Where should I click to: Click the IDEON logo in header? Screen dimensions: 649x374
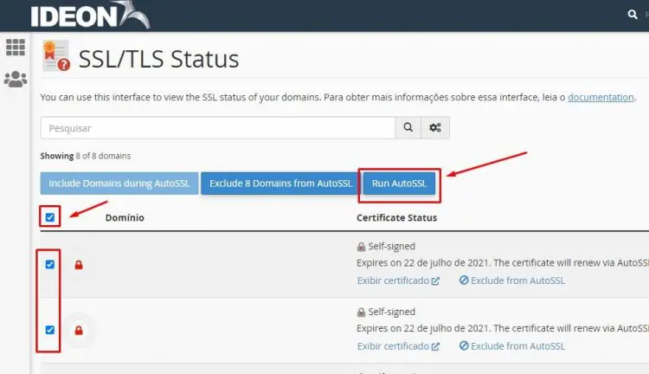pos(90,15)
